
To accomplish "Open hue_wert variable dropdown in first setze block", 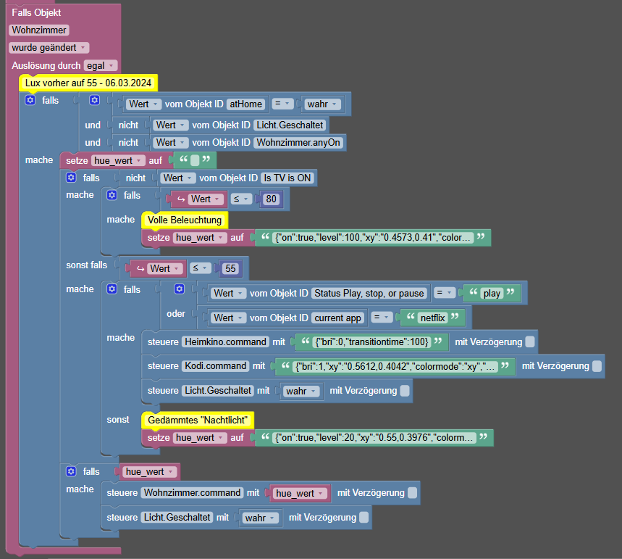I will [118, 160].
